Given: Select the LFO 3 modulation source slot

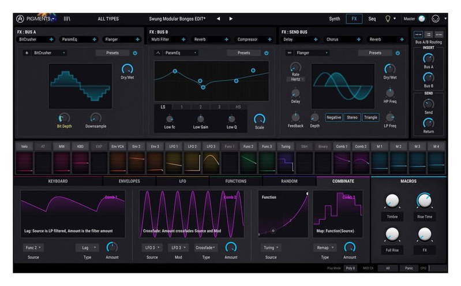Looking at the screenshot, I should 211,158.
